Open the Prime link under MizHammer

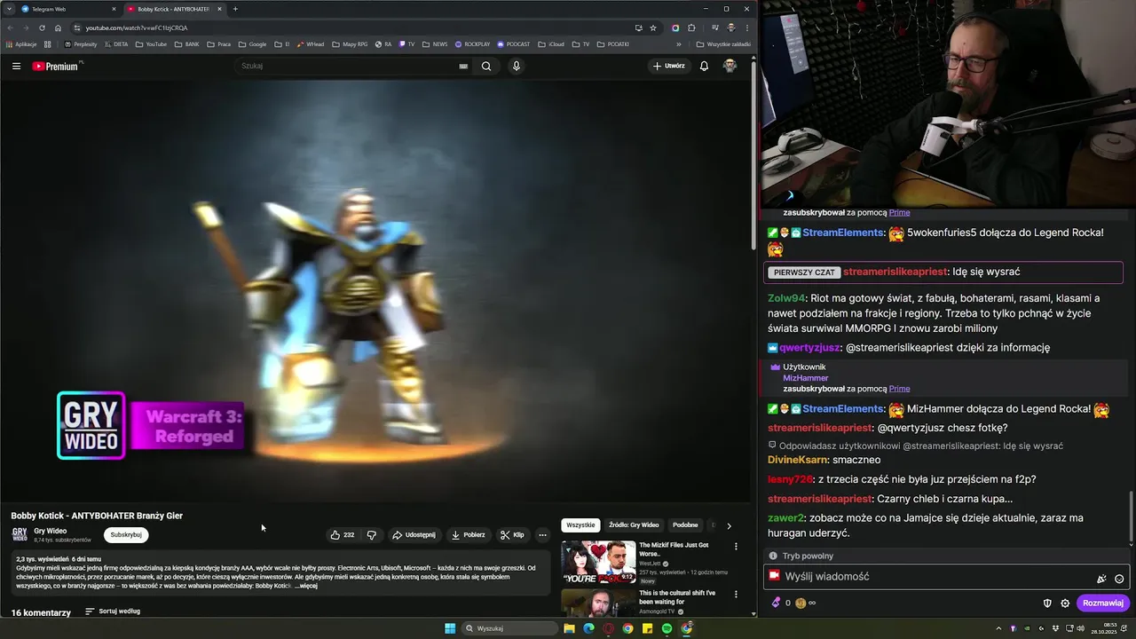pyautogui.click(x=899, y=389)
